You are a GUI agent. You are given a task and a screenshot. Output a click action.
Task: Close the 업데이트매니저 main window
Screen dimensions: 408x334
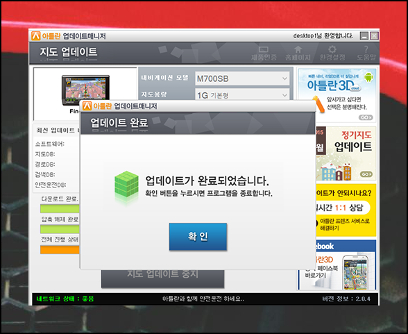pyautogui.click(x=374, y=35)
